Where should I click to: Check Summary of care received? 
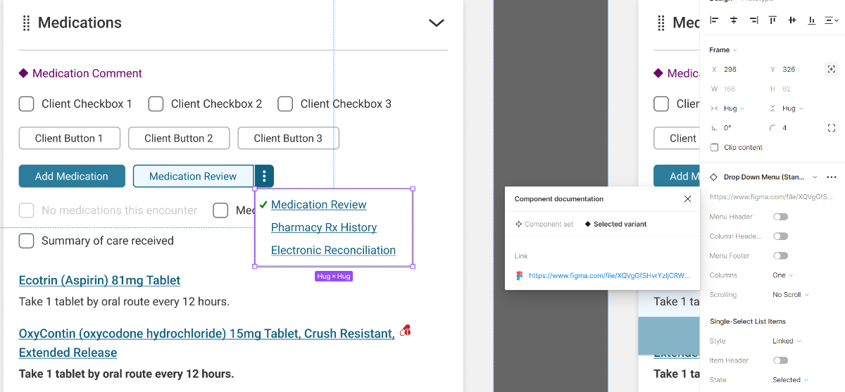26,241
